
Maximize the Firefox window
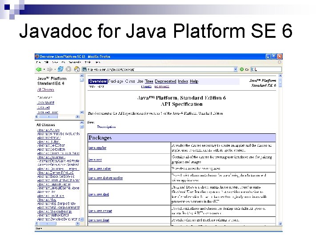tap(274, 56)
